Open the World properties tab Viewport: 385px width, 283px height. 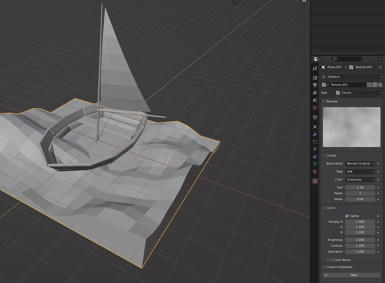pyautogui.click(x=315, y=108)
